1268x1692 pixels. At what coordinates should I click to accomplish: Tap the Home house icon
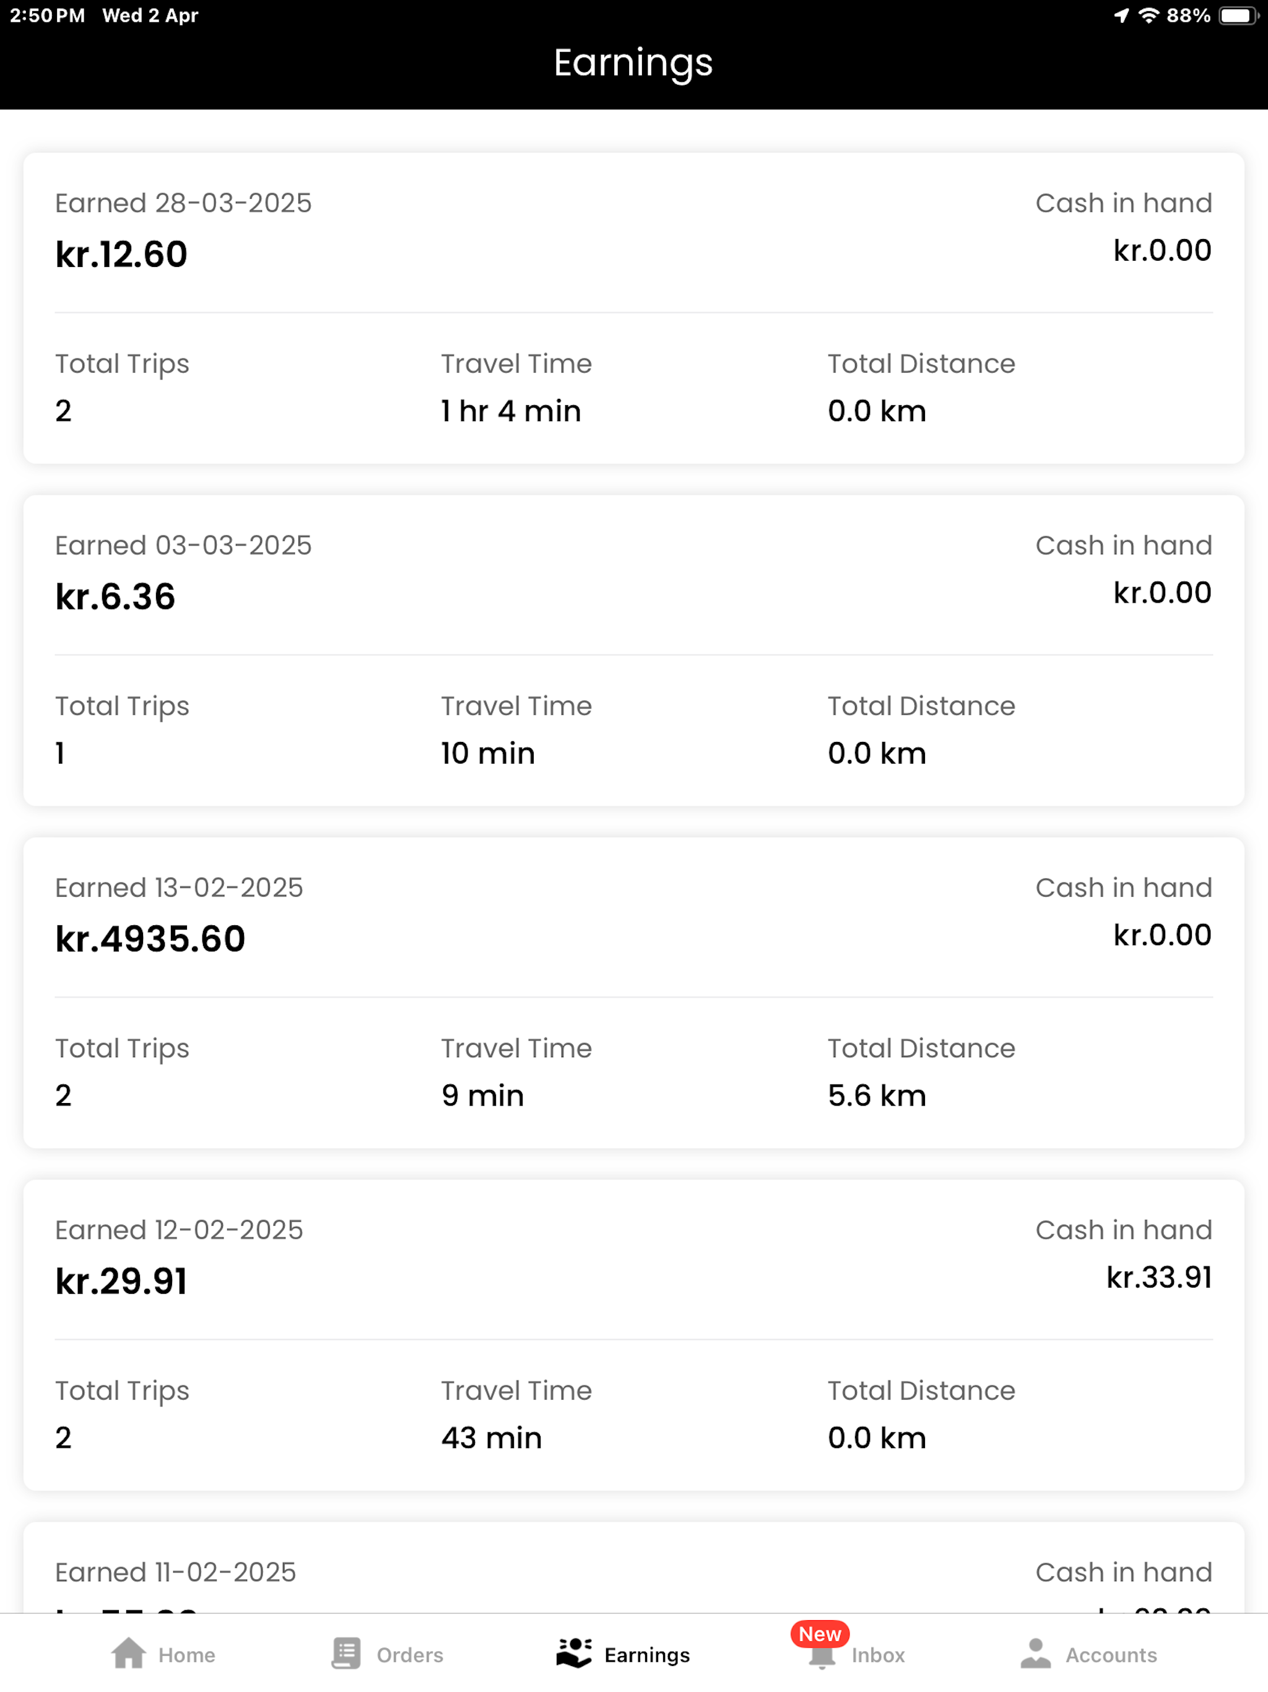click(129, 1654)
